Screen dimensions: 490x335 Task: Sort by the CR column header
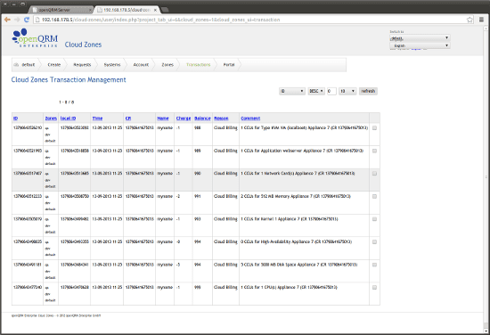pos(128,118)
